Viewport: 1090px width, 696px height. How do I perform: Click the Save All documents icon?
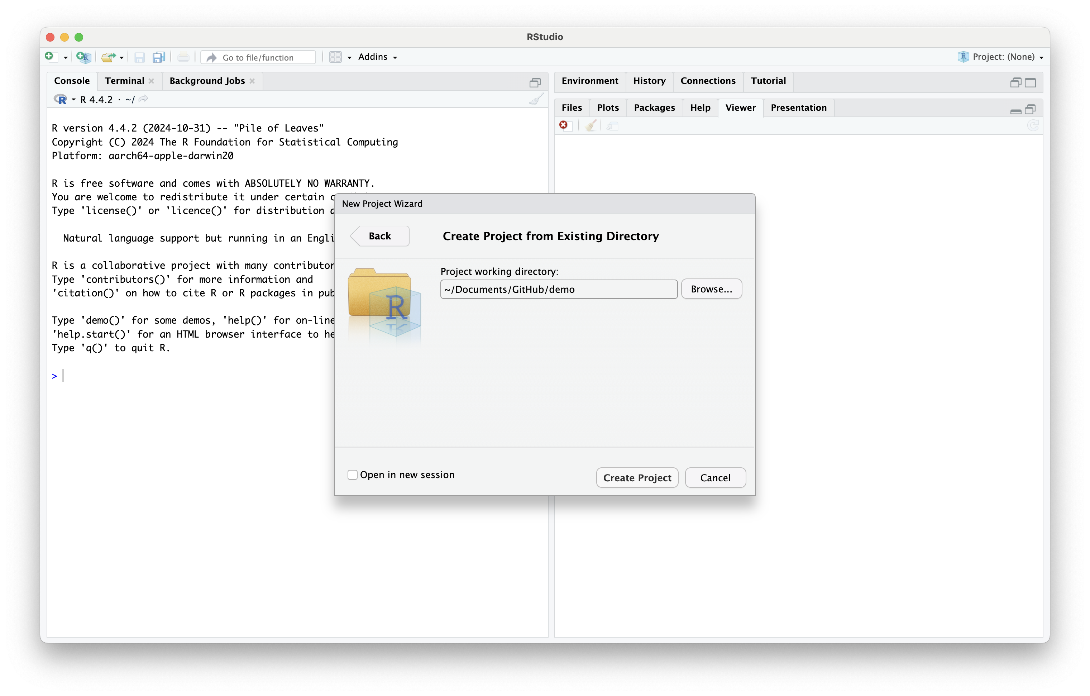pos(158,57)
